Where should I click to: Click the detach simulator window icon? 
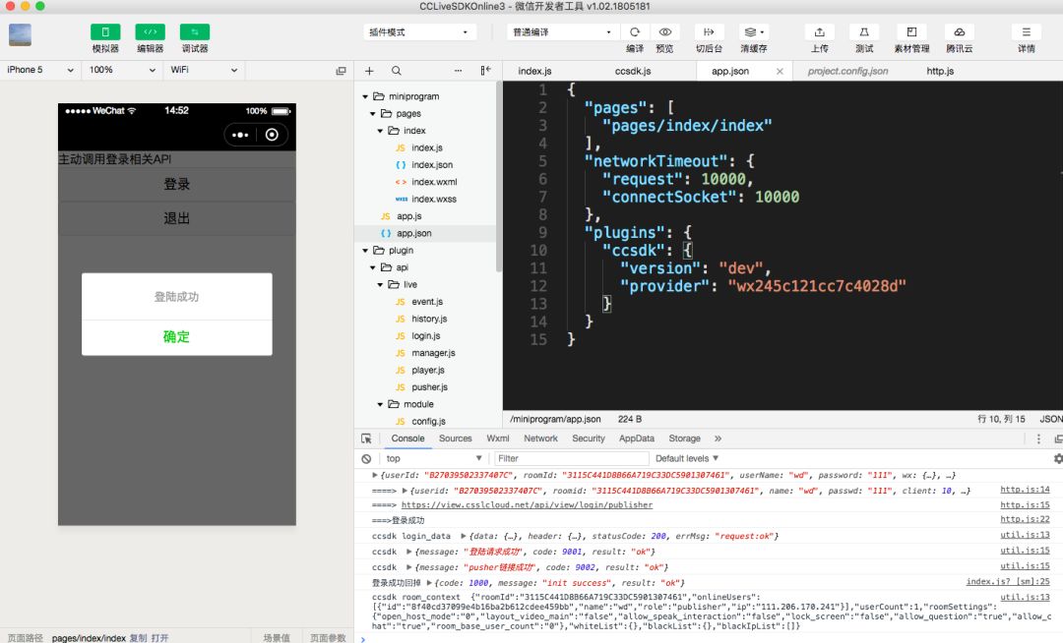point(341,71)
